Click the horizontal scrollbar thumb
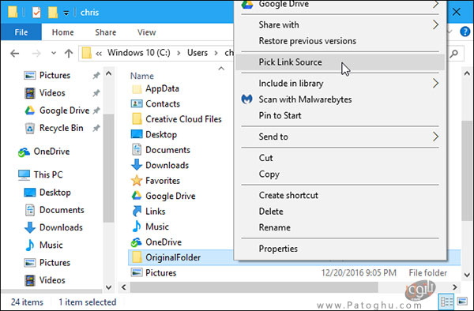 (254, 287)
